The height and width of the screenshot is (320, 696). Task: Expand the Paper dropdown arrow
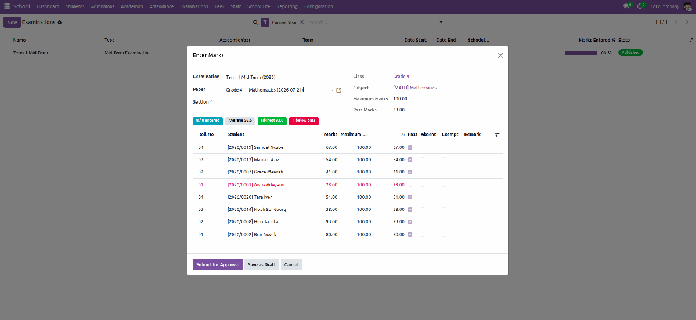coord(332,90)
